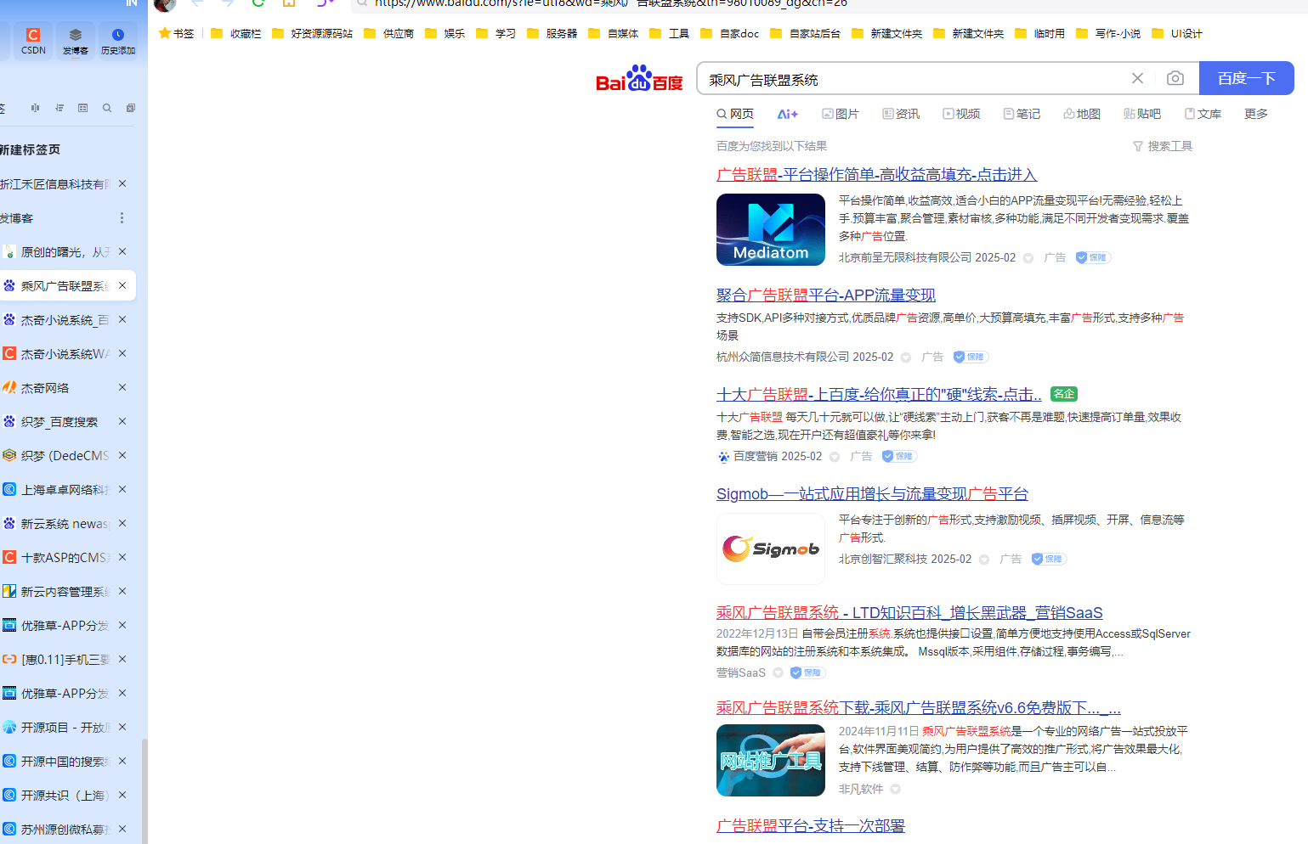Expand feedback arrow beside 杭州众简信息技术 ad

coord(906,357)
